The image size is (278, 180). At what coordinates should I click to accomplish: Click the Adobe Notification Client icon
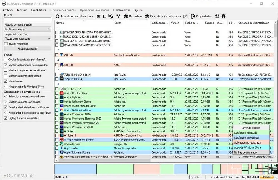pos(61,110)
